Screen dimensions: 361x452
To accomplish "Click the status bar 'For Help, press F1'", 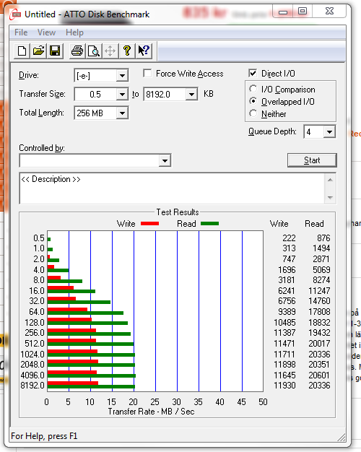I will point(44,436).
